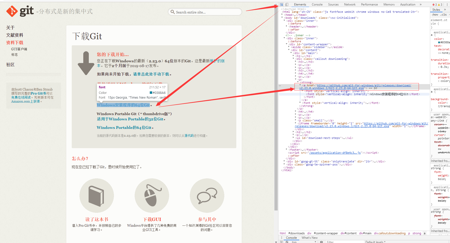Click the clear console icon
Image resolution: width=450 pixels, height=243 pixels.
[287, 242]
